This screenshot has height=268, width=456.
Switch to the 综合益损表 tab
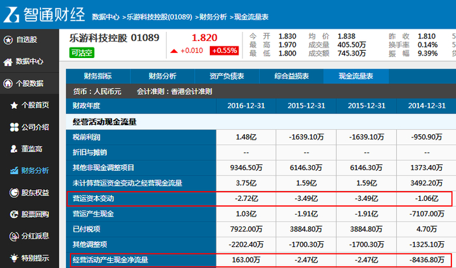click(x=291, y=76)
